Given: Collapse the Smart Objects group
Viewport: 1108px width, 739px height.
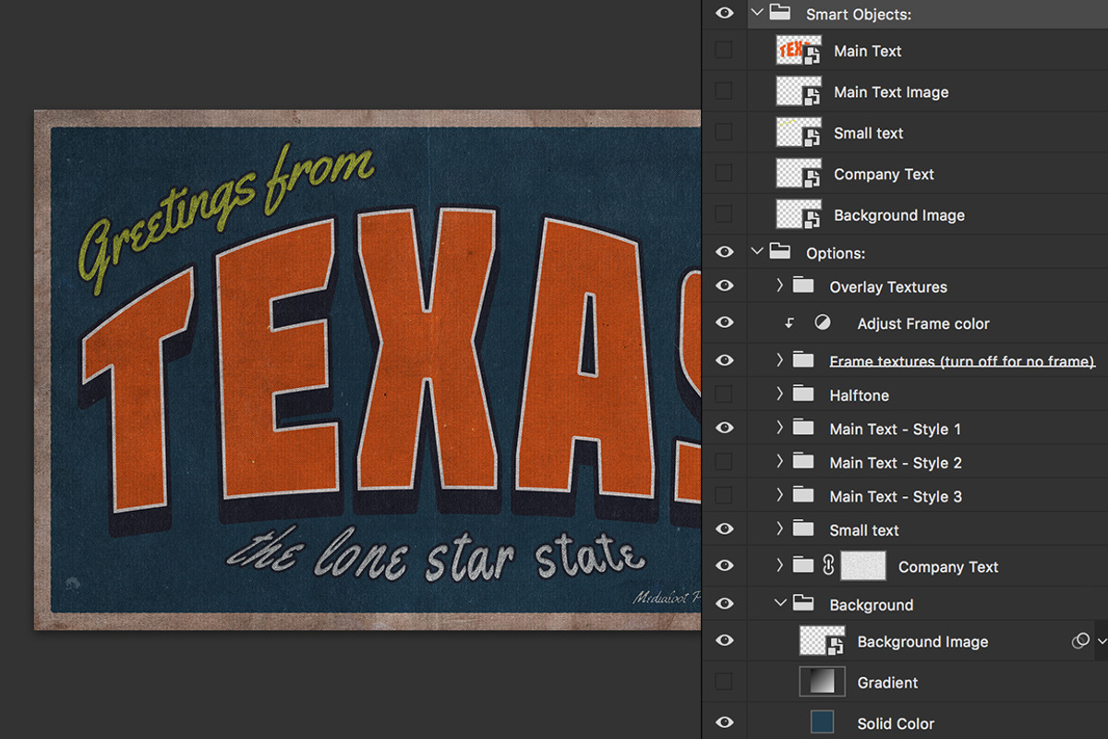Looking at the screenshot, I should coord(757,13).
